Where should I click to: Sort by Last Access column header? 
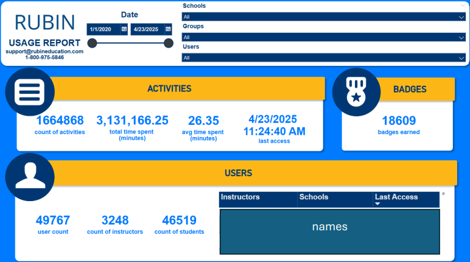pyautogui.click(x=406, y=200)
